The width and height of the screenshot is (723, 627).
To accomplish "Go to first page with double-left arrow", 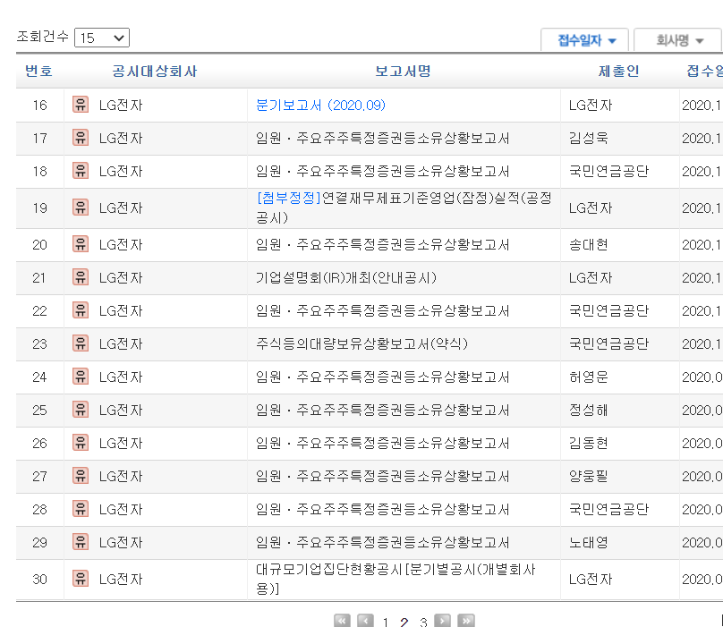I will pyautogui.click(x=342, y=621).
